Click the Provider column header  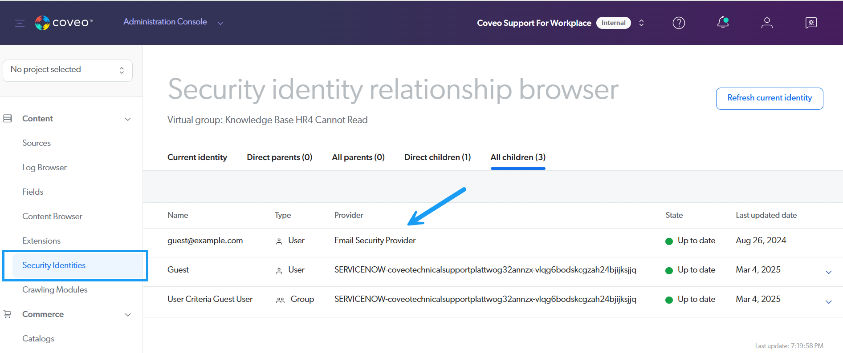[349, 215]
